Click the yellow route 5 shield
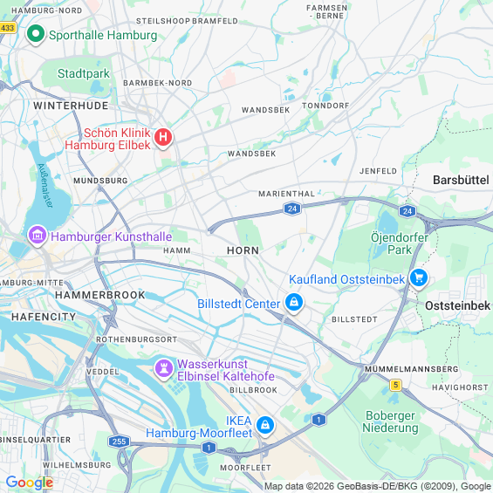493x493 pixels. (x=395, y=385)
